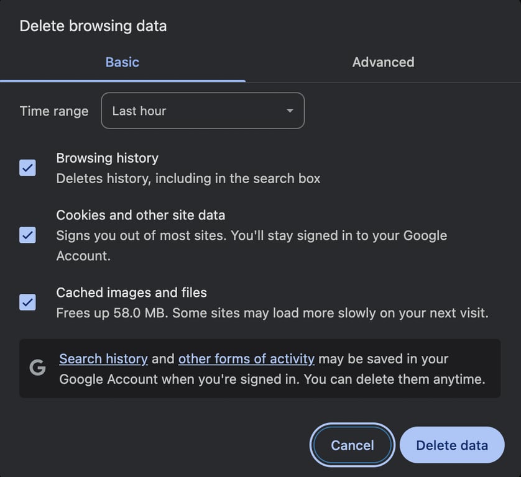521x477 pixels.
Task: Switch to the Advanced tab
Action: tap(383, 62)
